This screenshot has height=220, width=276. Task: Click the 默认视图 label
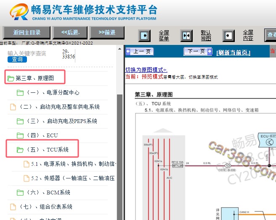click(x=206, y=36)
